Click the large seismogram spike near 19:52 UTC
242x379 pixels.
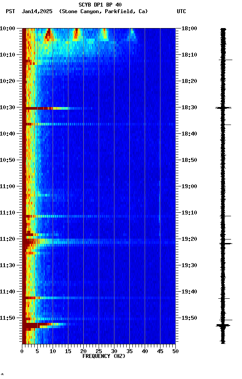pos(223,325)
